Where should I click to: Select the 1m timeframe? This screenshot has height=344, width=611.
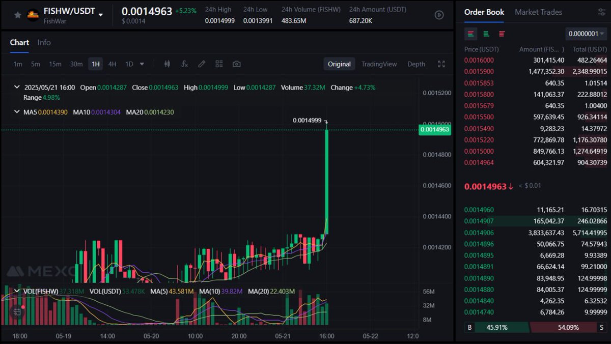(18, 64)
